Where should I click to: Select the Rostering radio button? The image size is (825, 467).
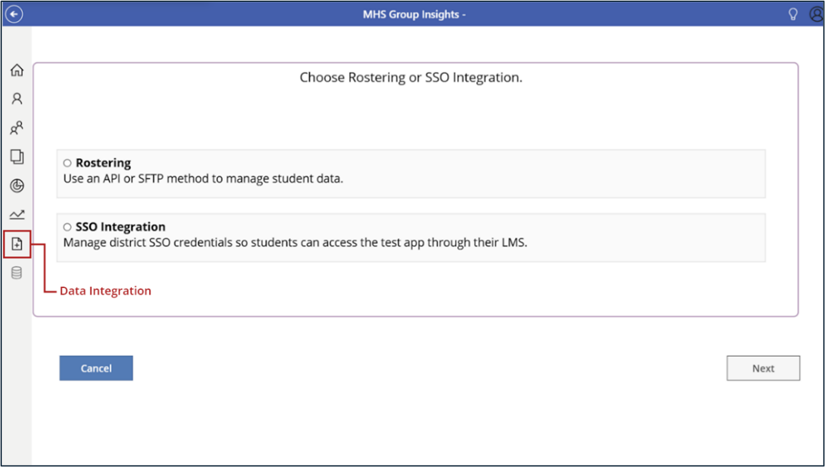pos(67,163)
